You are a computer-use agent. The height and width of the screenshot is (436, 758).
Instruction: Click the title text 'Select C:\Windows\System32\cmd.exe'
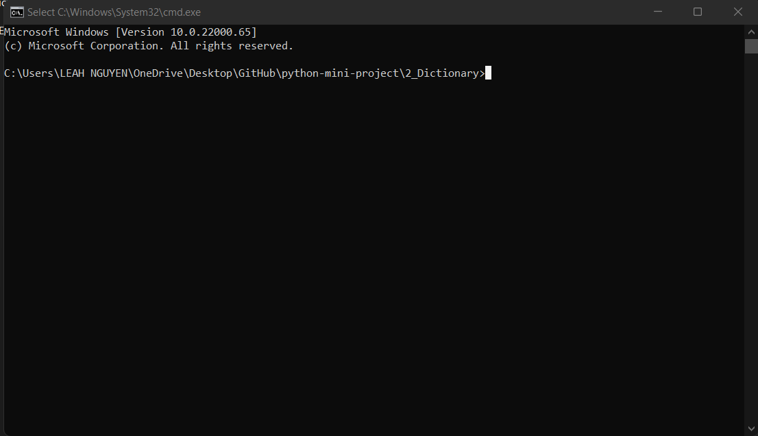pos(114,12)
